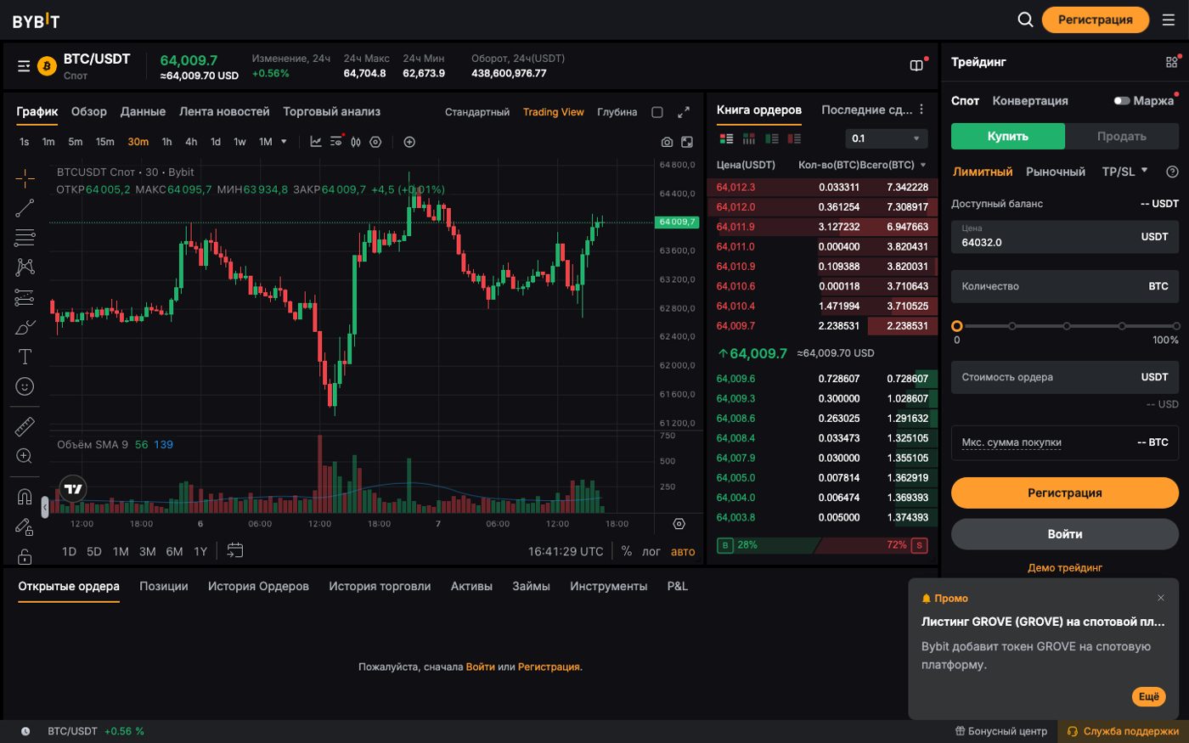Expand more timeframes arrow after 1M

[284, 142]
